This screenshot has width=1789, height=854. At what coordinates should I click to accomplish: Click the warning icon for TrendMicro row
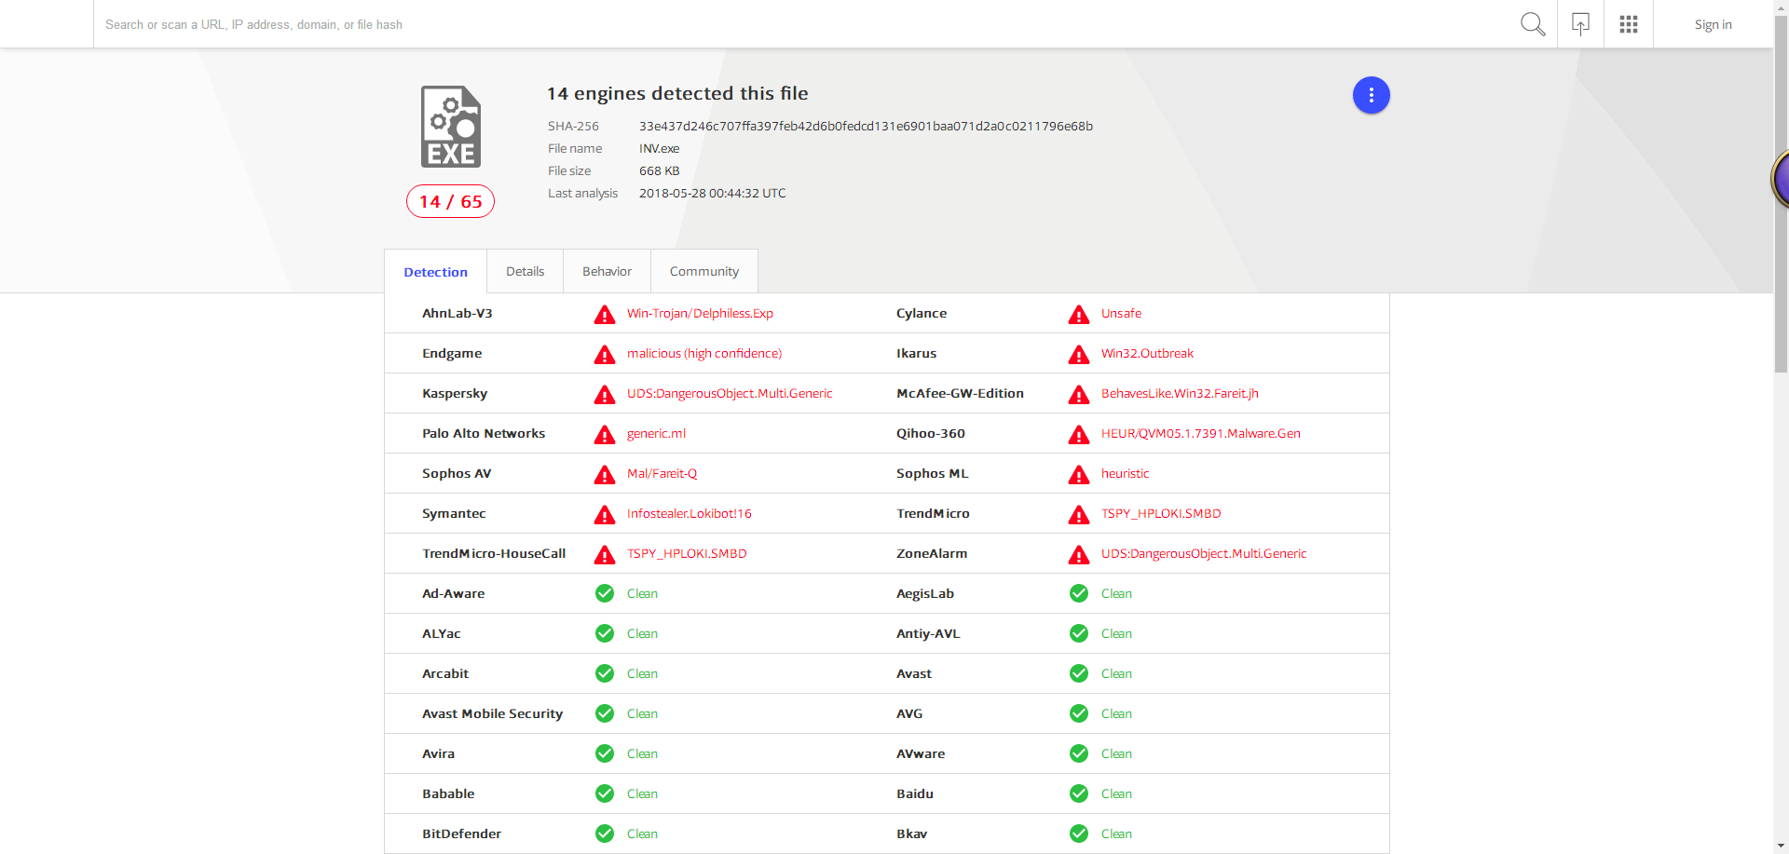click(1079, 514)
